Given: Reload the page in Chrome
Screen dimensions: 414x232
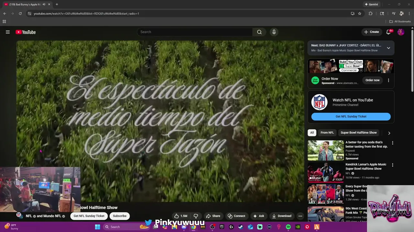Looking at the screenshot, I should coord(20,14).
